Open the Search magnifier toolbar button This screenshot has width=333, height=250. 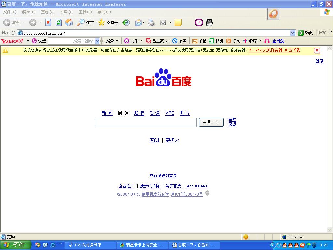85,22
